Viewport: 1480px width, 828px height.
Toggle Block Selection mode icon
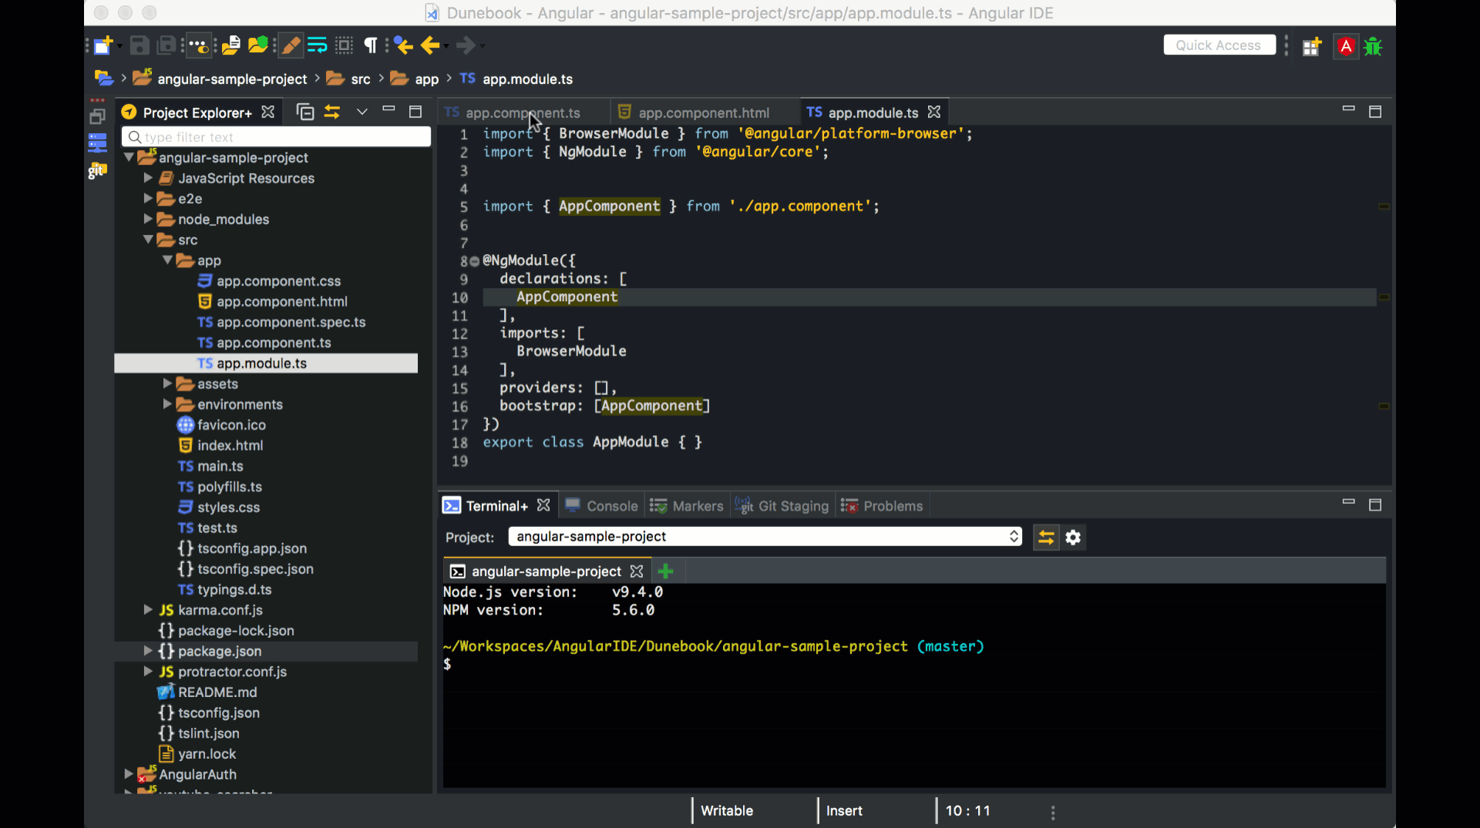pyautogui.click(x=345, y=46)
